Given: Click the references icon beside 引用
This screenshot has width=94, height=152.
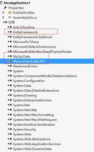Looking at the screenshot, I should coord(5,22).
